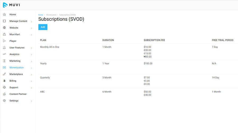Expand the Manage Content chevron

point(31,22)
